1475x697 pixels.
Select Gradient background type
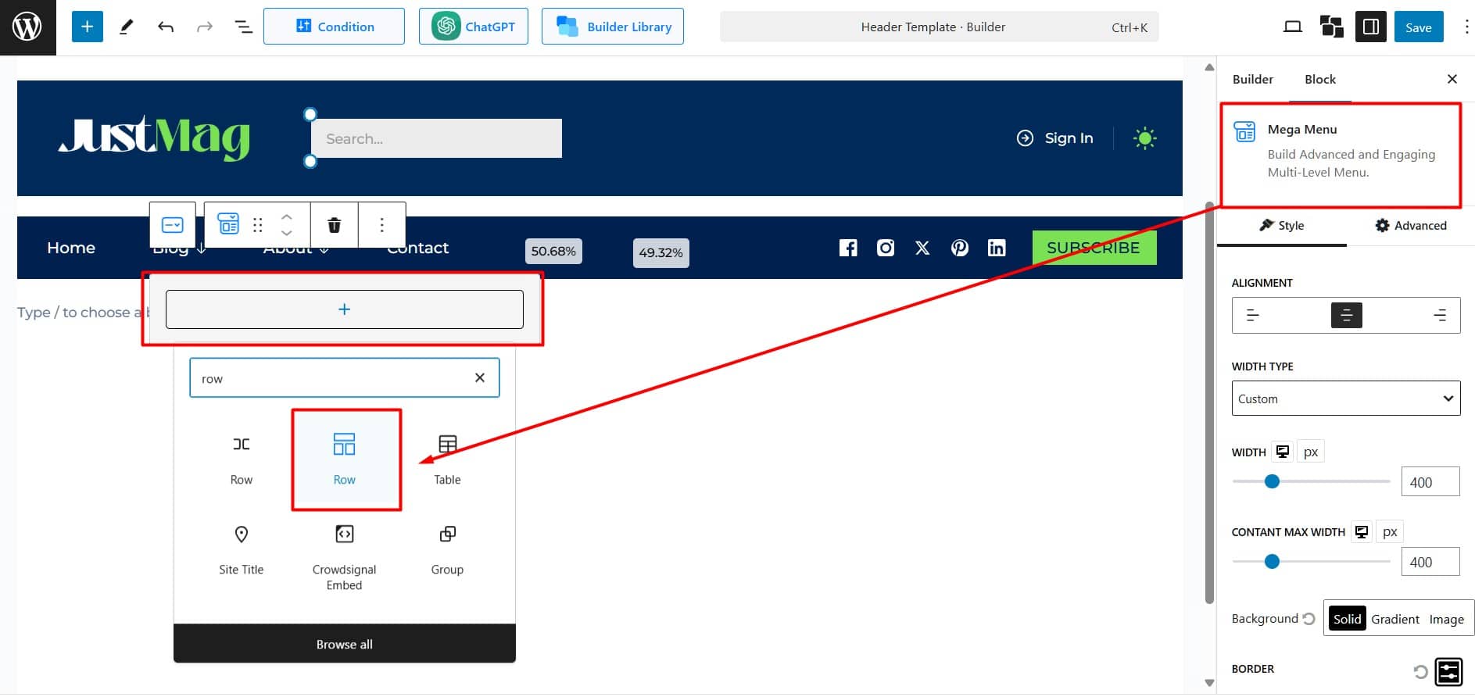tap(1395, 619)
